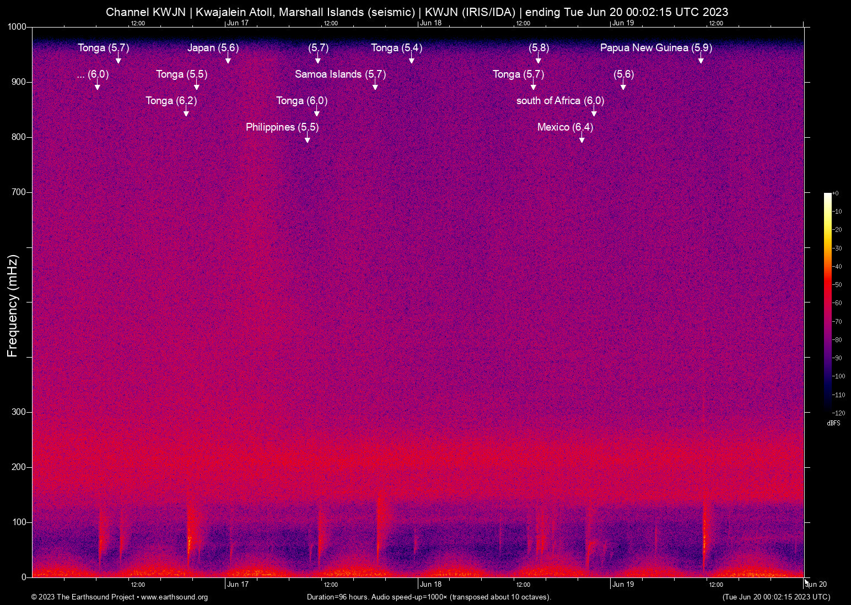
Task: Click the (5.6) marker near Jun 19
Action: click(x=623, y=85)
